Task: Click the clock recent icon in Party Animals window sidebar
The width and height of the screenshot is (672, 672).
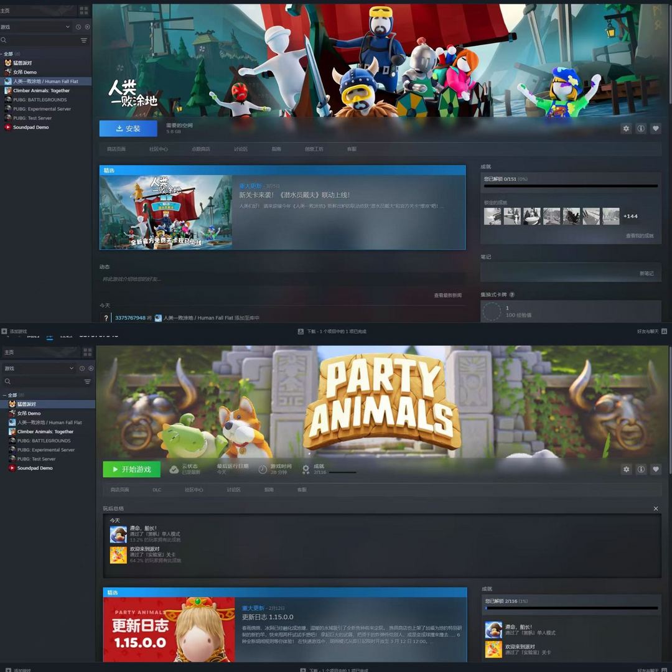Action: 82,368
